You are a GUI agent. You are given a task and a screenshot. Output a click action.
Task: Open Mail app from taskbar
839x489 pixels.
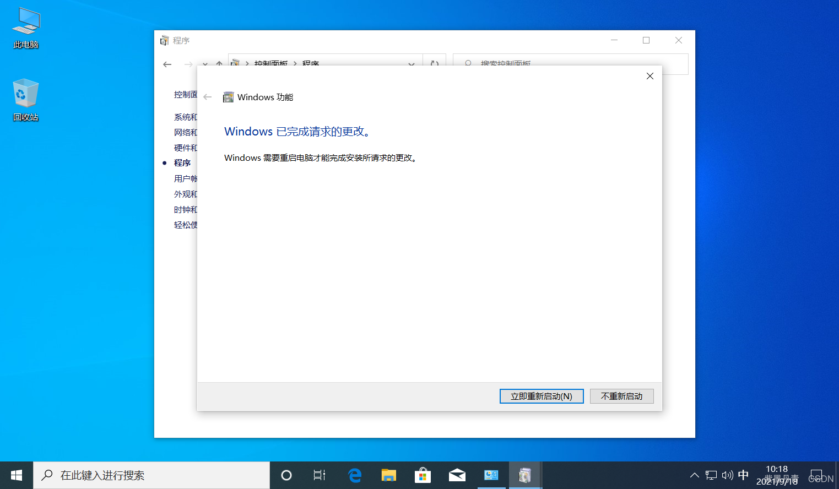tap(457, 475)
